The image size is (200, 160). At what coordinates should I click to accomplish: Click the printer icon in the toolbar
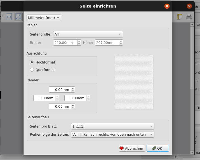[x=189, y=17]
